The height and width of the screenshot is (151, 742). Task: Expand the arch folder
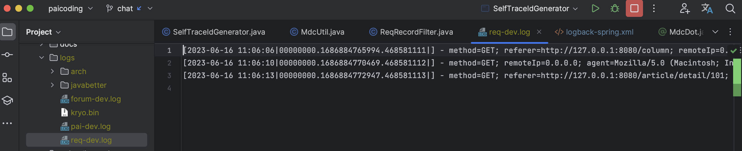point(52,71)
